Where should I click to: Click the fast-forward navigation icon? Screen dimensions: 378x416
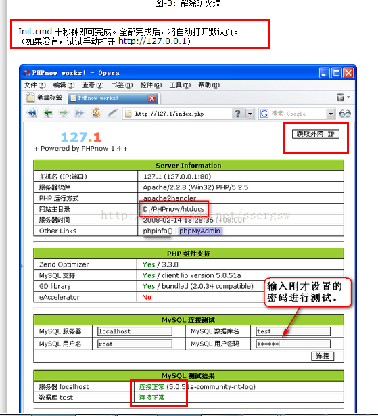click(x=80, y=113)
